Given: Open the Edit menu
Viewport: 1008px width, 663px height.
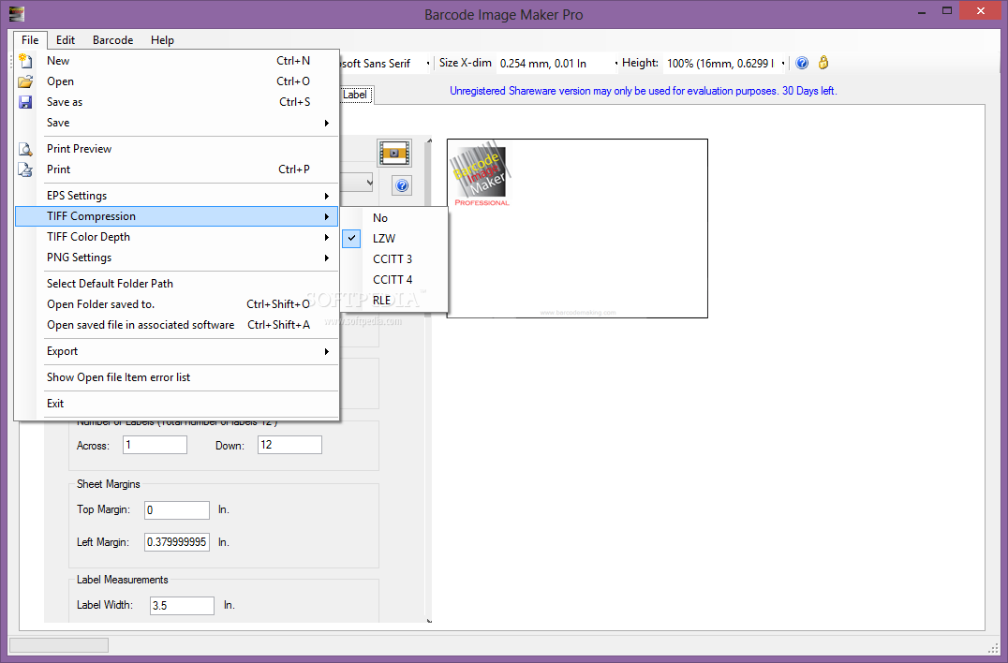Looking at the screenshot, I should point(66,40).
